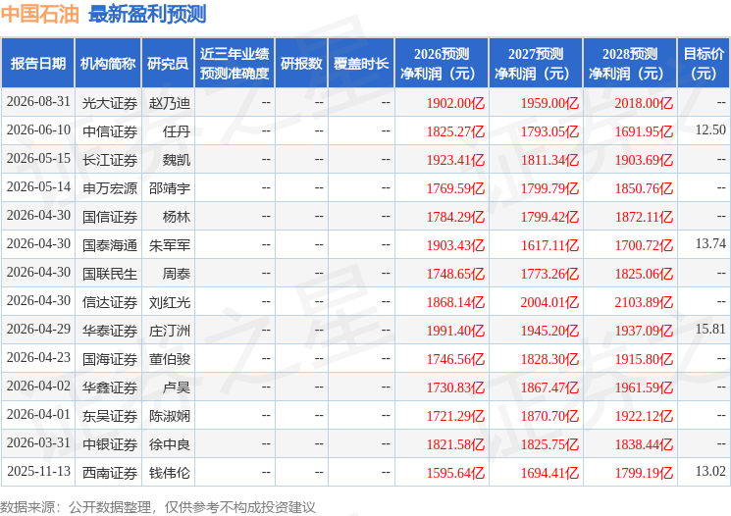This screenshot has width=731, height=516.
Task: Click the 近三年业绩预测准确度 header
Action: pos(235,64)
